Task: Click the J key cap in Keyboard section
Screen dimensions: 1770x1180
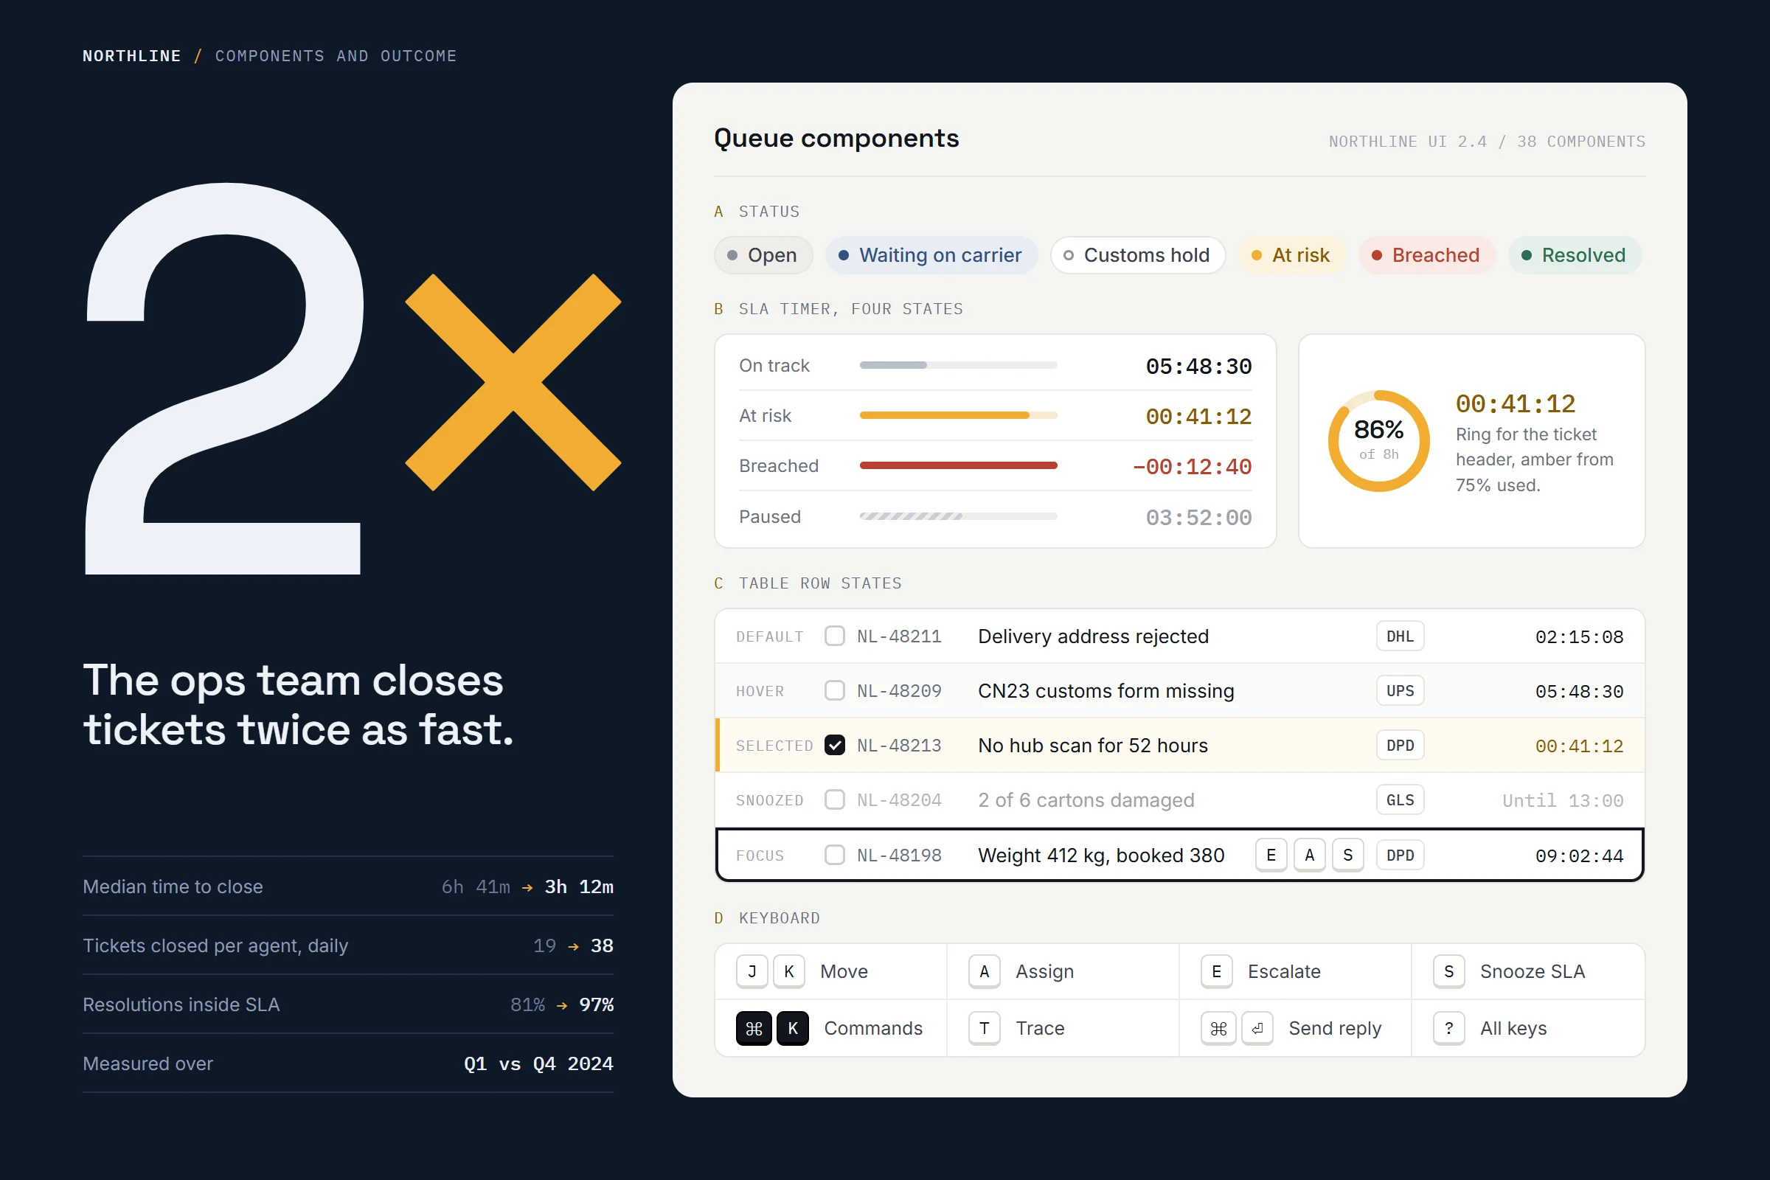Action: [752, 971]
